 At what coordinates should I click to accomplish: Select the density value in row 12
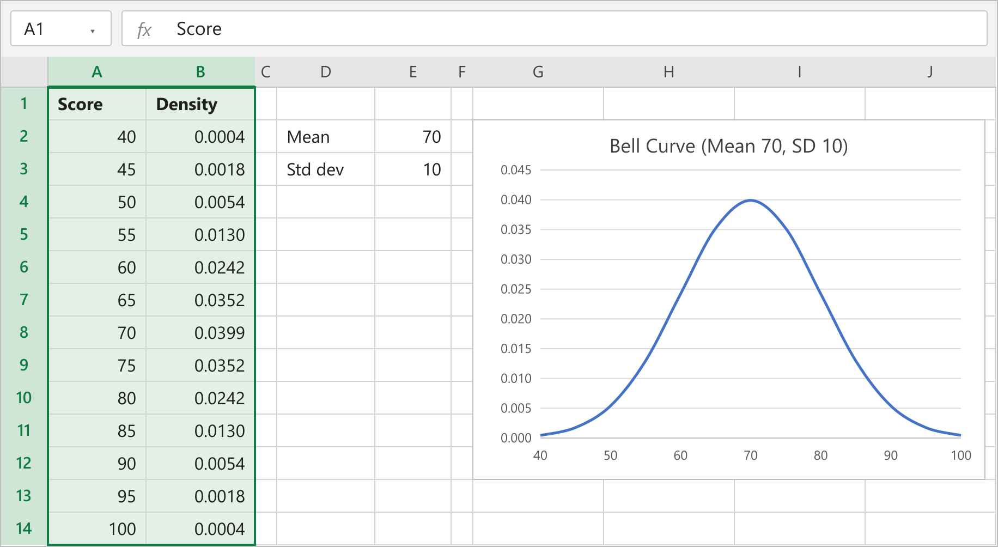(200, 463)
